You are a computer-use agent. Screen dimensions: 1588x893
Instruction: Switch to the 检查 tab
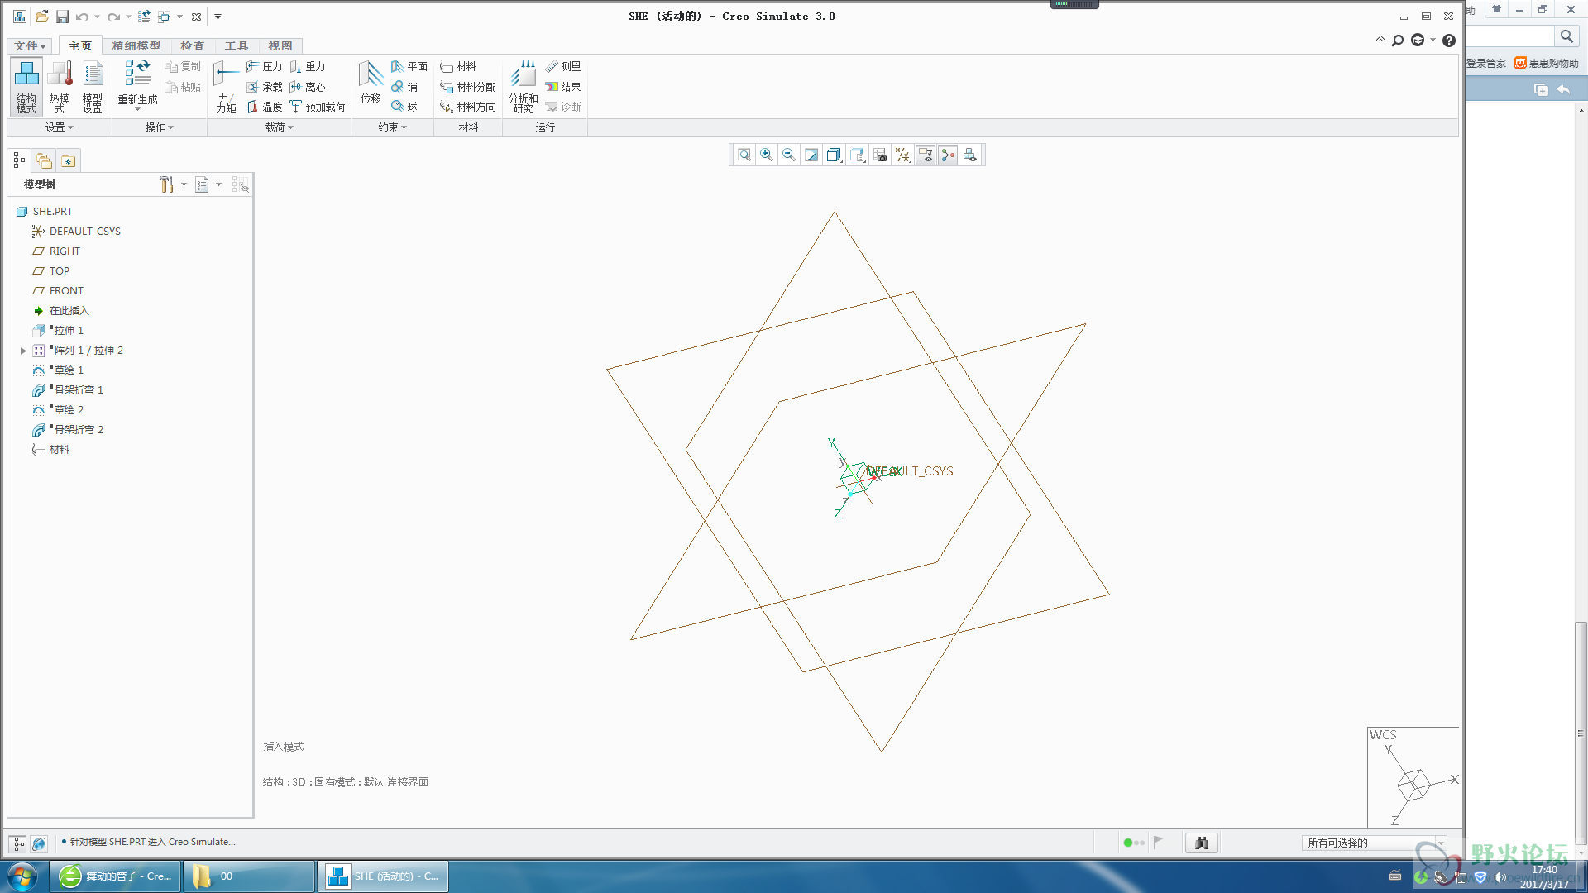[x=193, y=45]
